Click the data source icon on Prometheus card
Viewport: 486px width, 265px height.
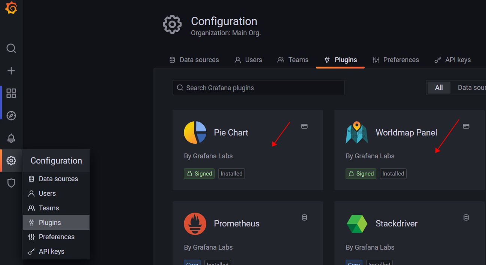304,217
